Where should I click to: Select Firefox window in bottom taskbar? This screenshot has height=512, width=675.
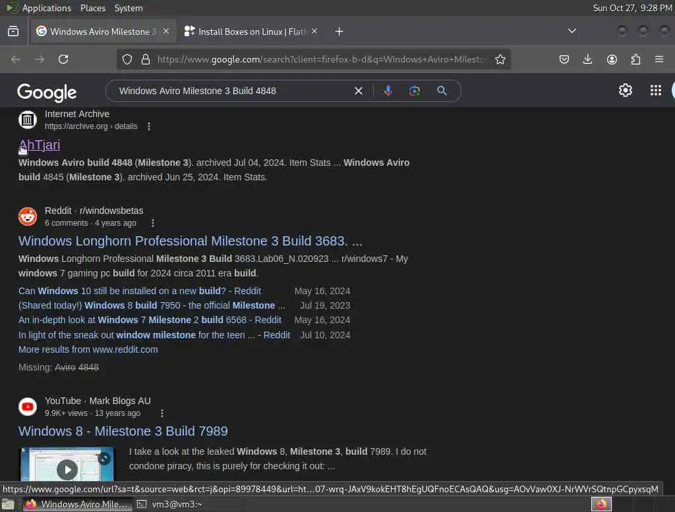(x=77, y=504)
